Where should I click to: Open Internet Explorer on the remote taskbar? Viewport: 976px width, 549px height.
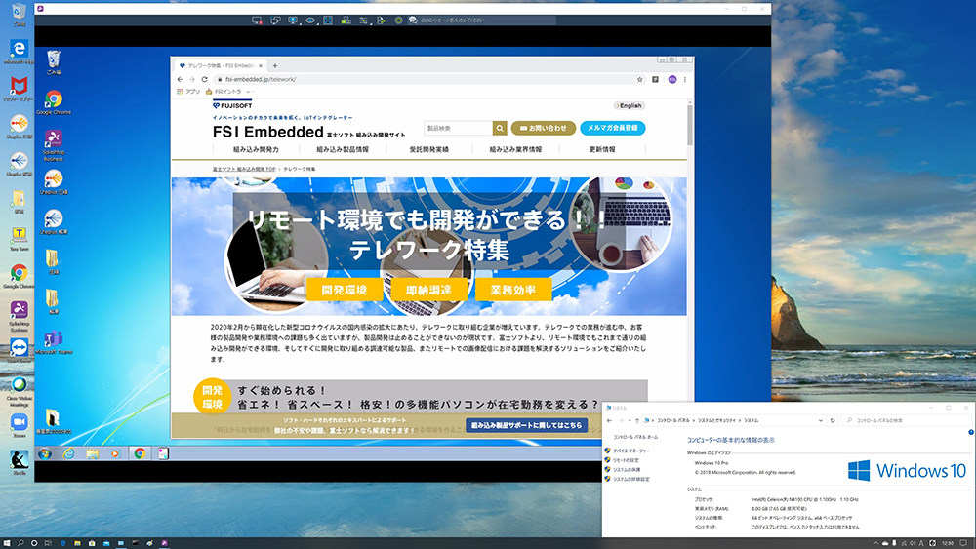click(68, 453)
